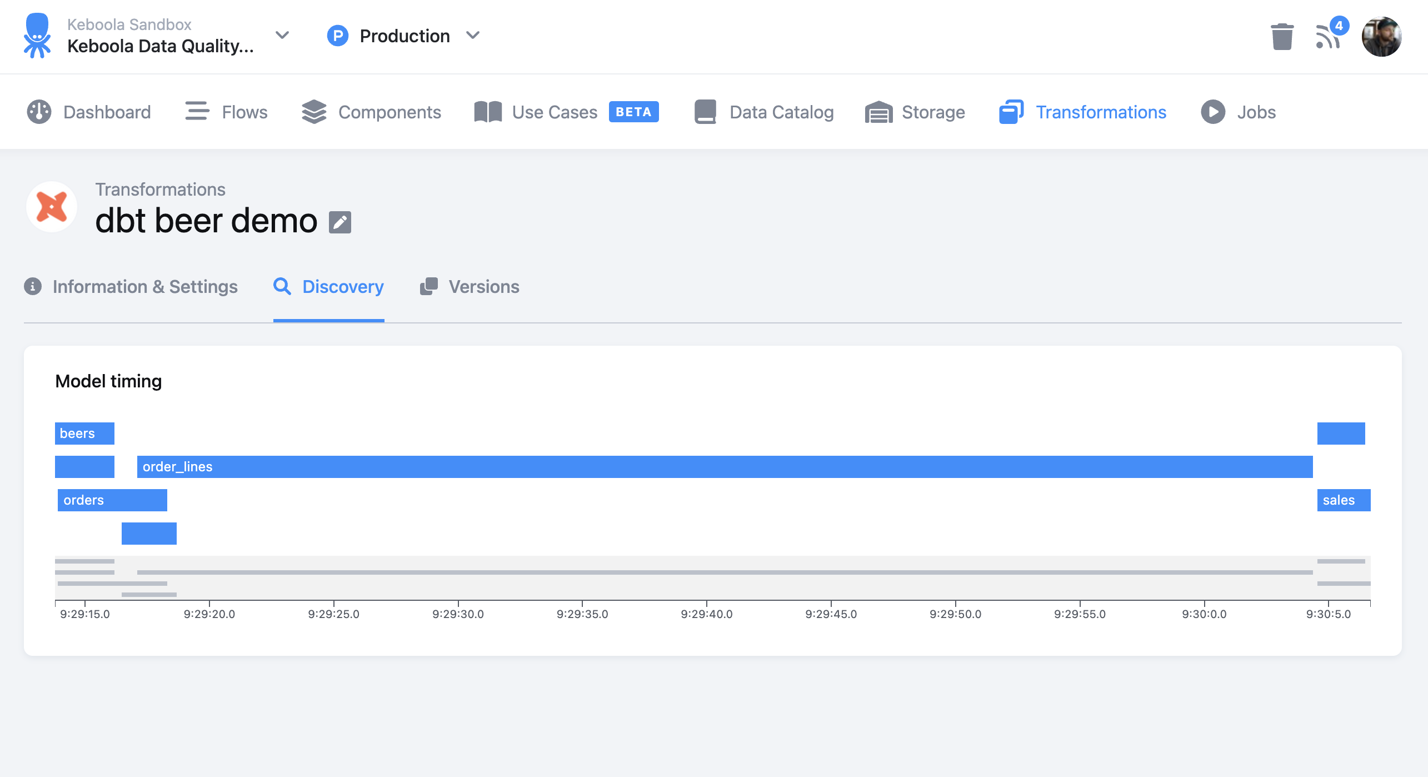The width and height of the screenshot is (1428, 777).
Task: Follow the Transformations breadcrumb link
Action: click(160, 189)
